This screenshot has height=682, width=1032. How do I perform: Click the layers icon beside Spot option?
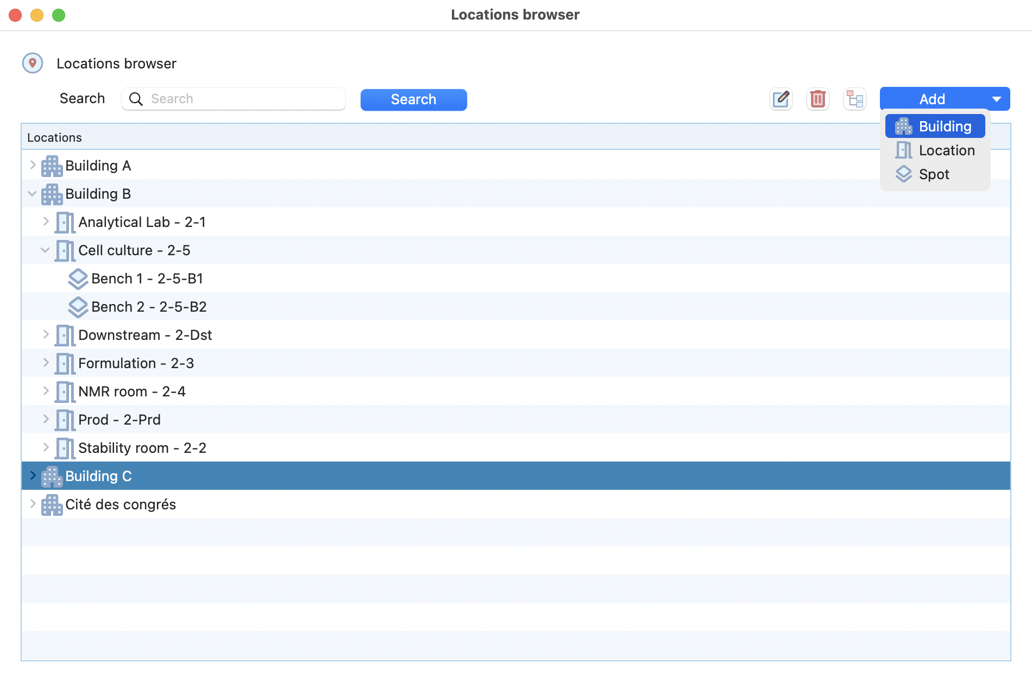point(904,174)
